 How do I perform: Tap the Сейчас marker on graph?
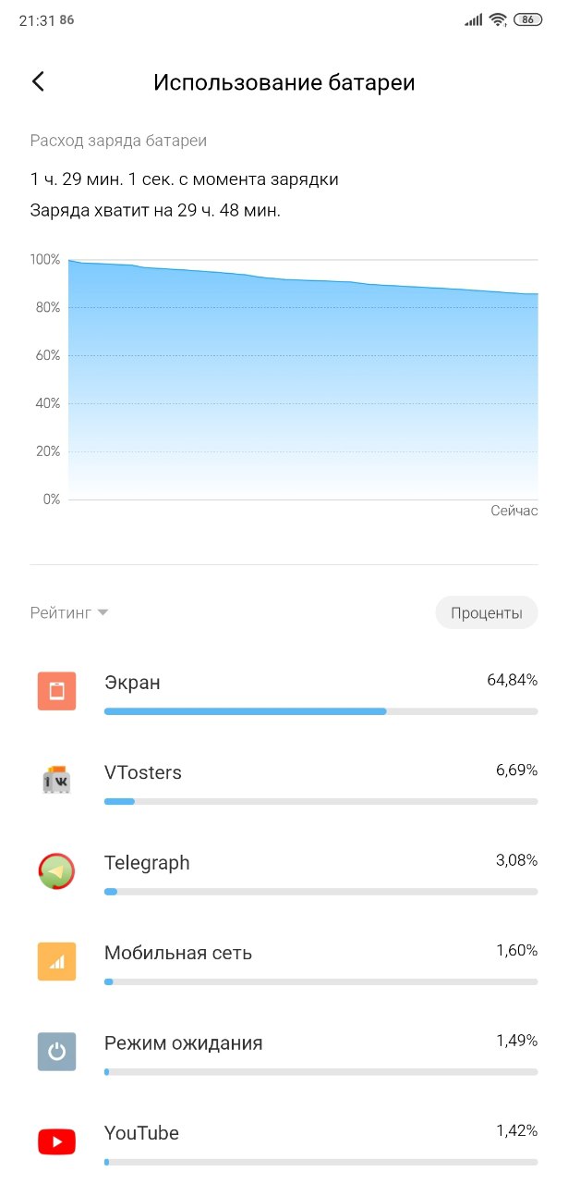pyautogui.click(x=514, y=511)
